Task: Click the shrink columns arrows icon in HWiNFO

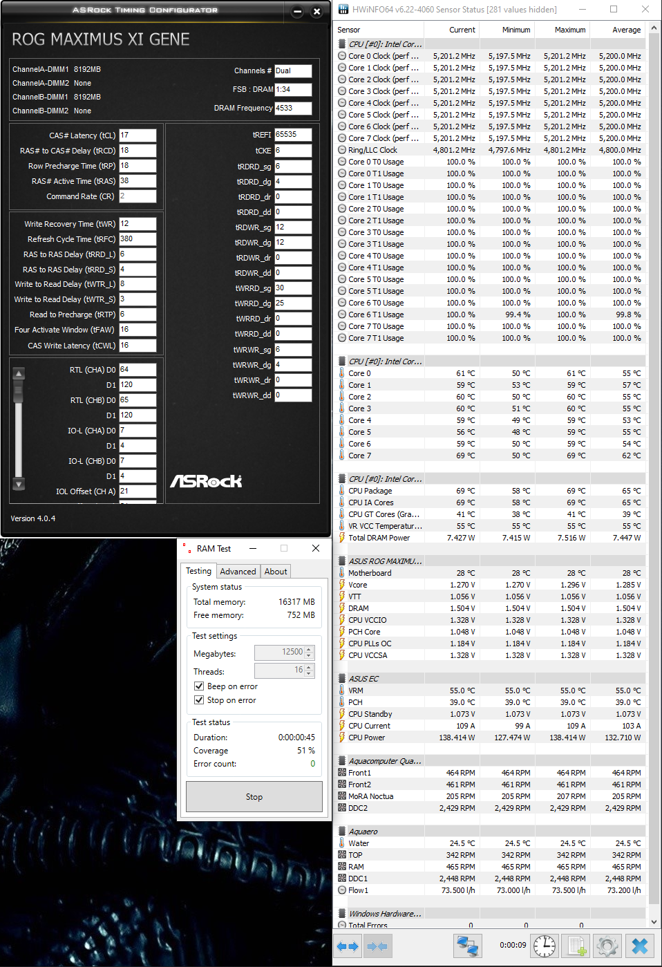Action: 377,946
